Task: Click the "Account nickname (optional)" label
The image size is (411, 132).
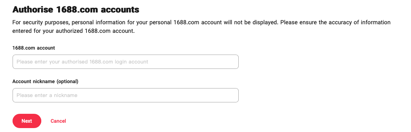Action: tap(45, 81)
